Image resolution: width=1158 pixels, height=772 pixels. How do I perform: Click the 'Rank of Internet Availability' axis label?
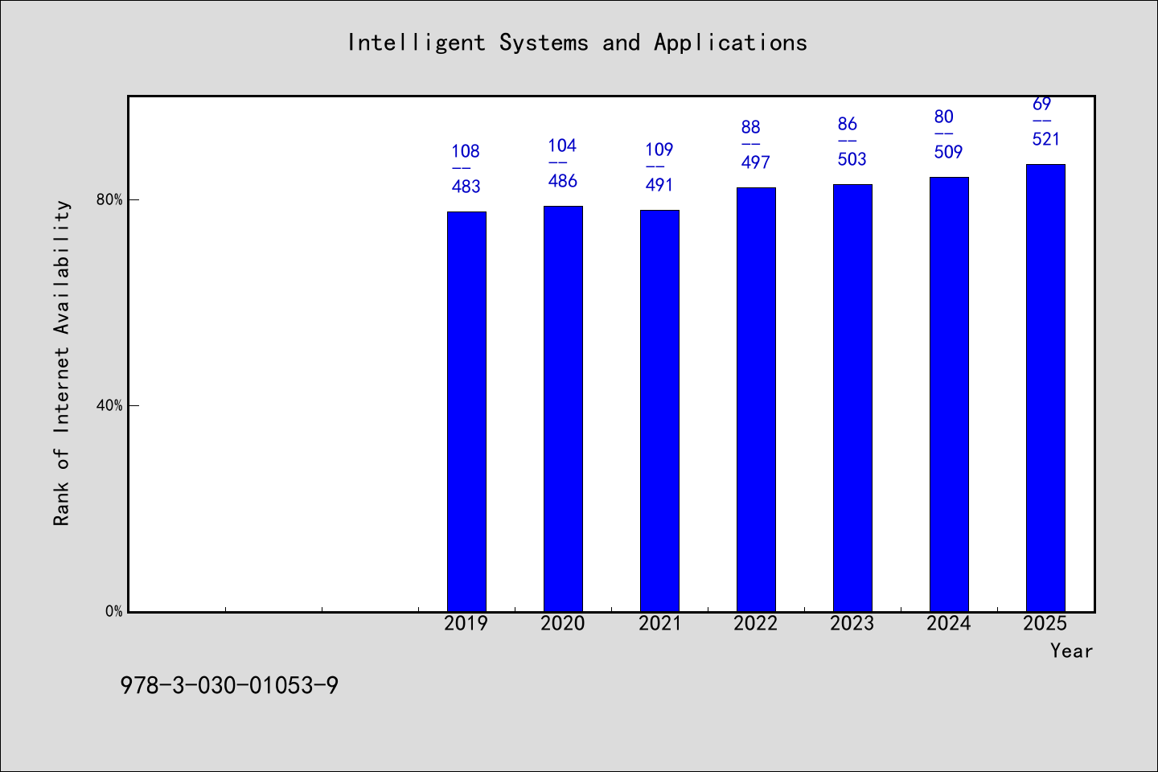[x=62, y=363]
